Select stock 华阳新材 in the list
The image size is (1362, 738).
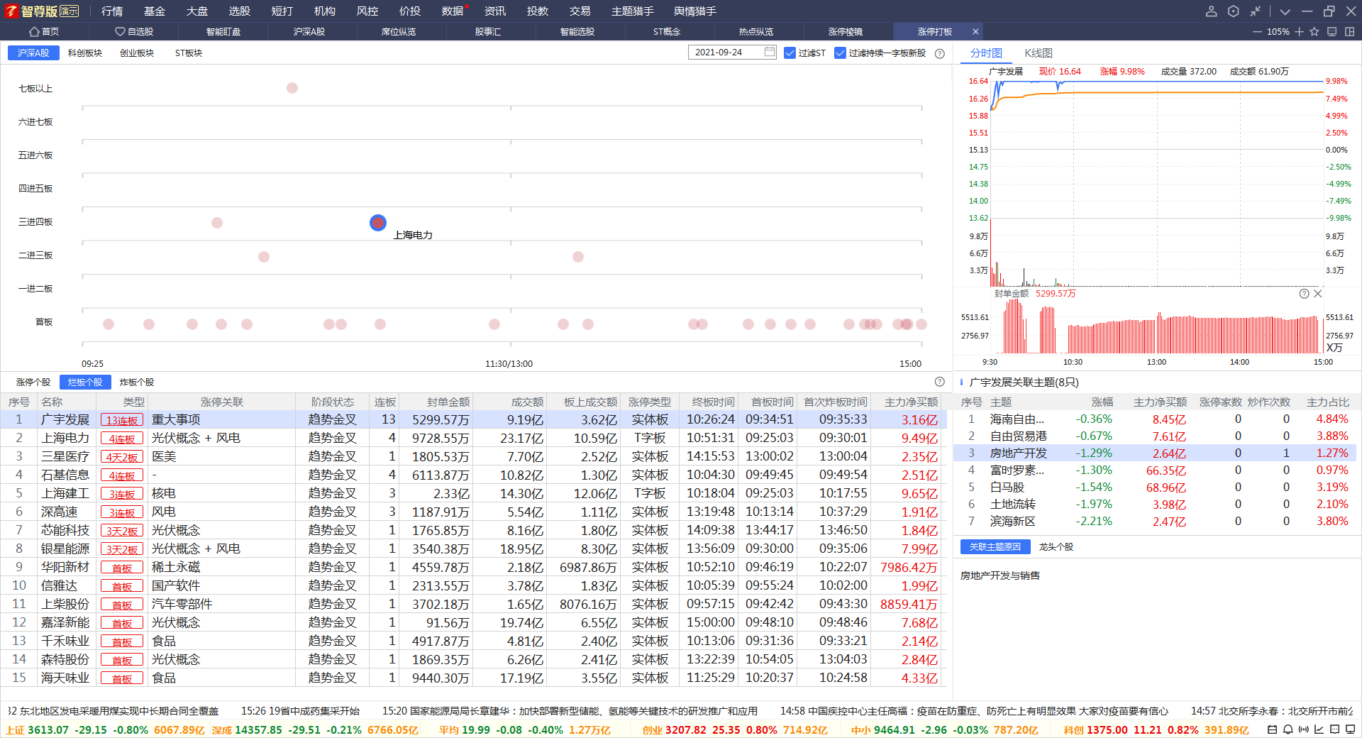65,568
